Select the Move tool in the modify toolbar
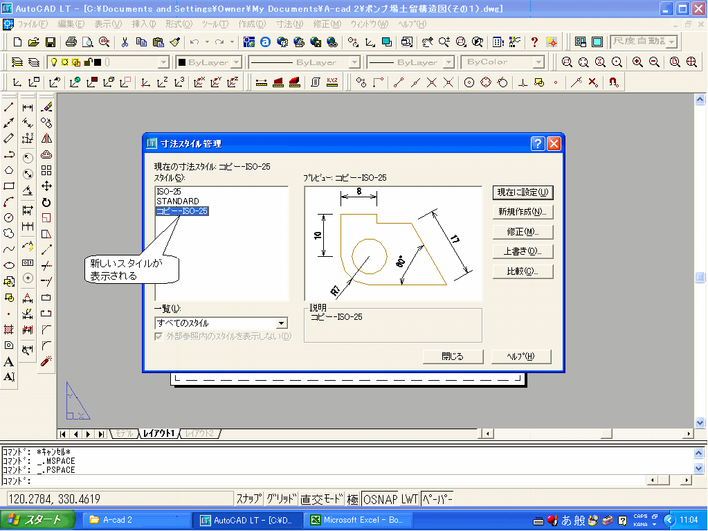 tap(46, 186)
